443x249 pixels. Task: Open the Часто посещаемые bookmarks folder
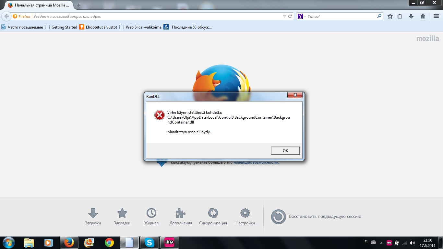pos(22,27)
